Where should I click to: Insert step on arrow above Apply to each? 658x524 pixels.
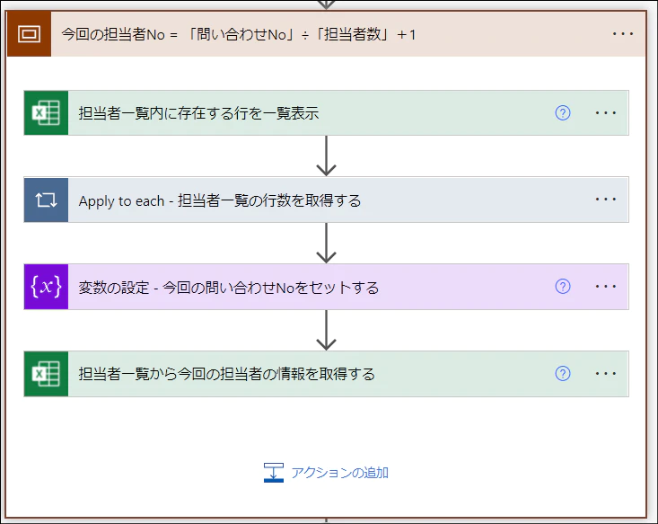tap(326, 155)
